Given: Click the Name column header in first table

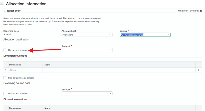Looking at the screenshot, I should click(x=47, y=65).
